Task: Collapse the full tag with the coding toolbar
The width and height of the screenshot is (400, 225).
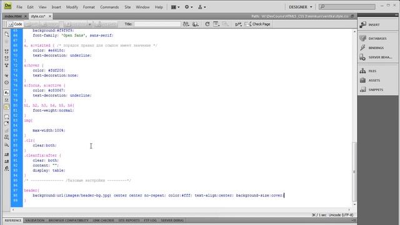Action: tap(7, 51)
